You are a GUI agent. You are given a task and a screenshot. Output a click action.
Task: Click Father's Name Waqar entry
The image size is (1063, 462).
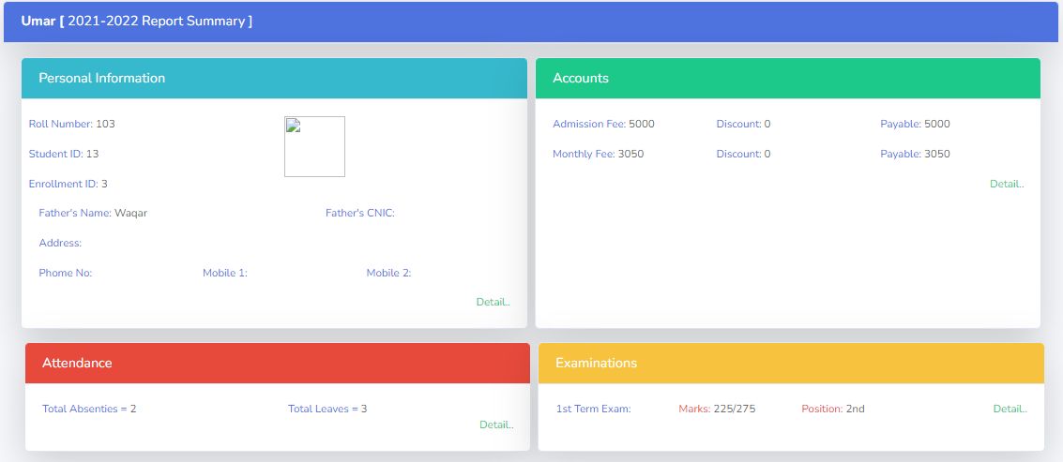93,213
